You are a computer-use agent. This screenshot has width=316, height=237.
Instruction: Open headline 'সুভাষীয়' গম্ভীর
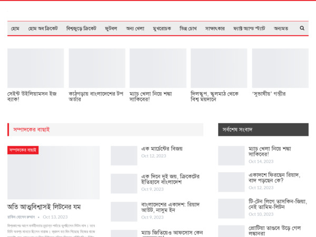(x=269, y=94)
